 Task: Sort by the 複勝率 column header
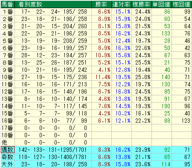(x=142, y=4)
